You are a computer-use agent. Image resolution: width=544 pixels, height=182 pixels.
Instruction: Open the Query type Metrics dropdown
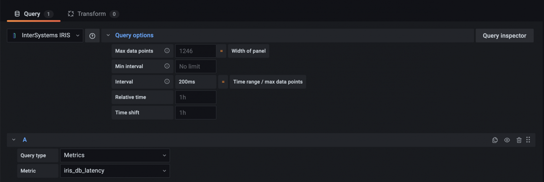[115, 156]
